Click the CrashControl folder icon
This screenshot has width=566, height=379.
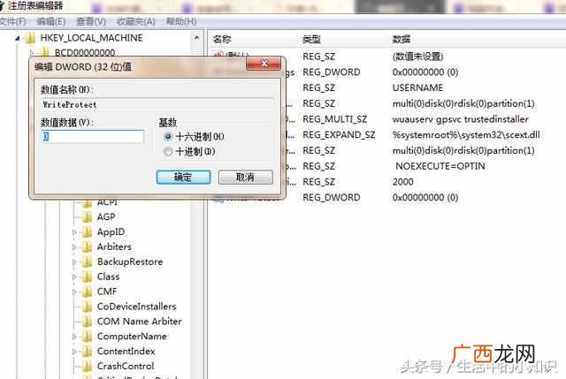[87, 366]
